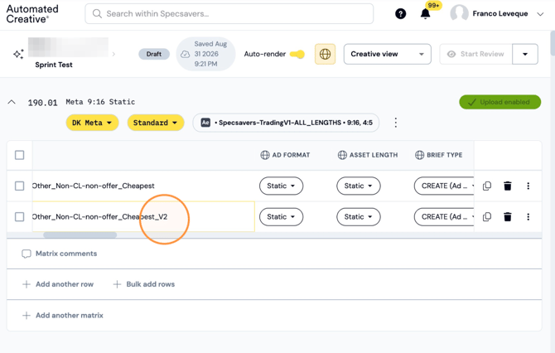Click the yellow globe localization button
Image resolution: width=555 pixels, height=353 pixels.
pyautogui.click(x=325, y=54)
